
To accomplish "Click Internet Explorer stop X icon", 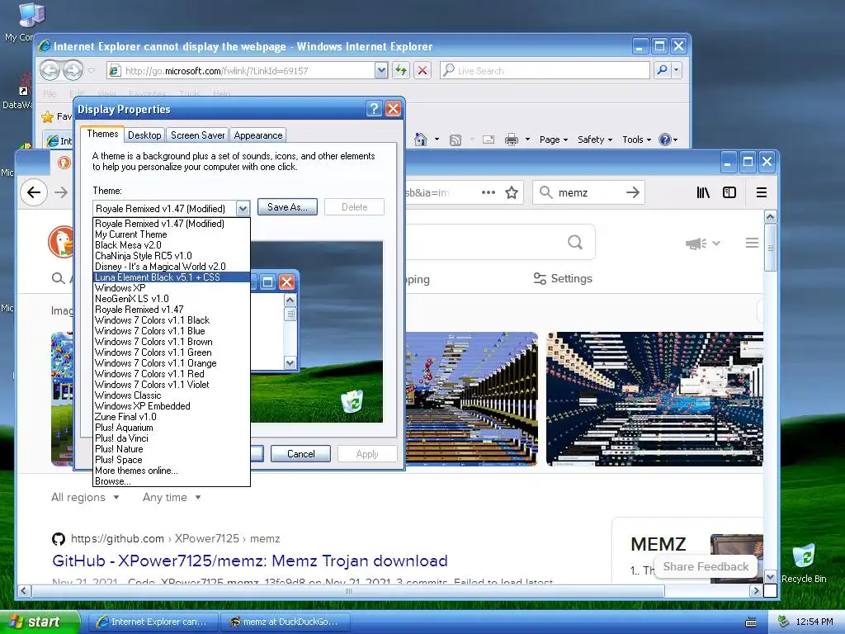I will [x=422, y=70].
